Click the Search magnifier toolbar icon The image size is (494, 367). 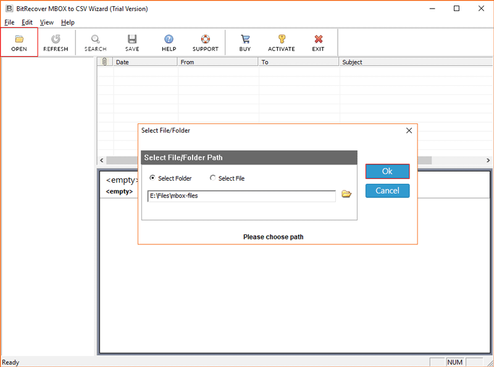click(x=96, y=39)
